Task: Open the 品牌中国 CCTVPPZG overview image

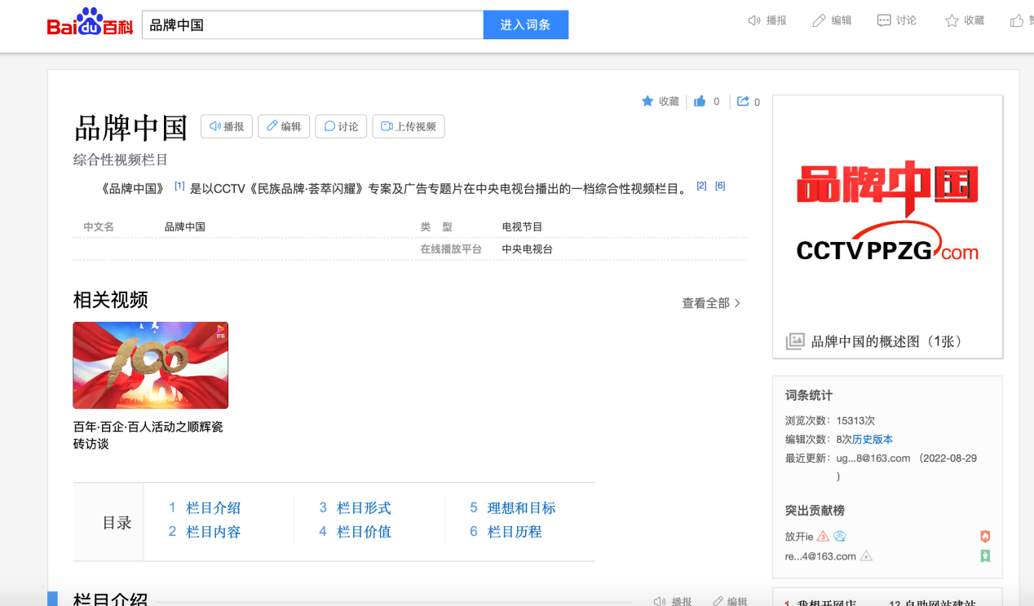Action: 887,211
